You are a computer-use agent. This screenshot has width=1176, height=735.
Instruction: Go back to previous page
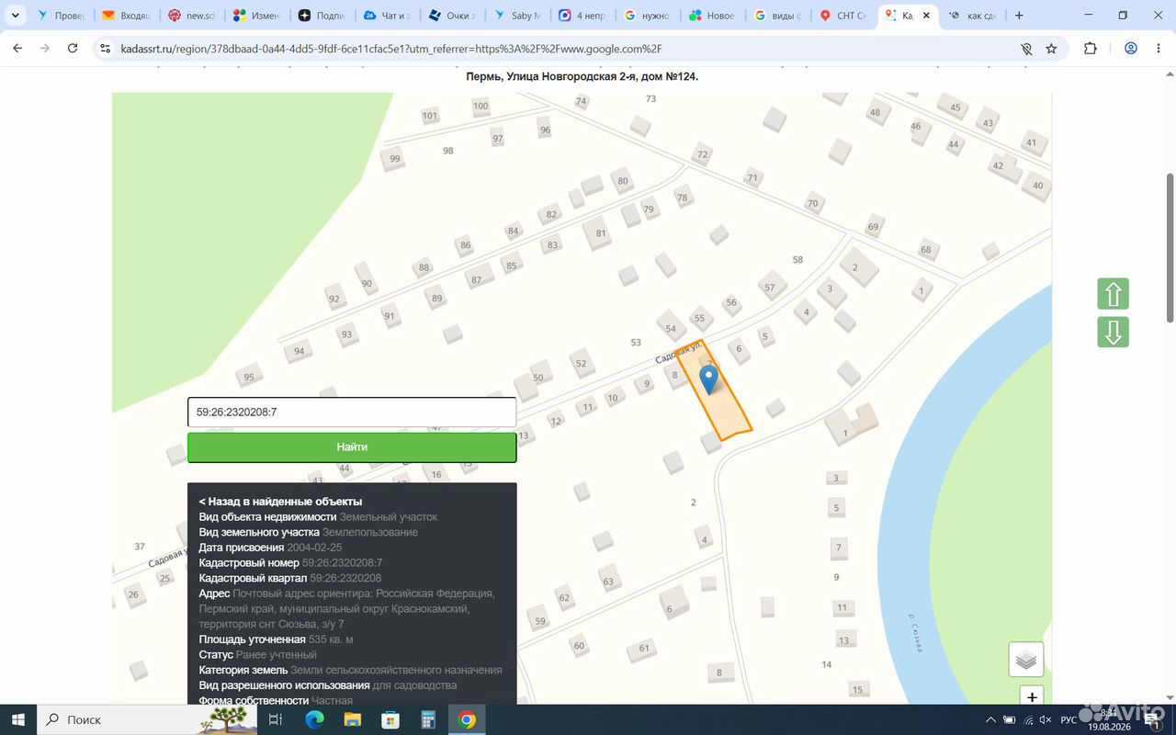click(x=17, y=49)
